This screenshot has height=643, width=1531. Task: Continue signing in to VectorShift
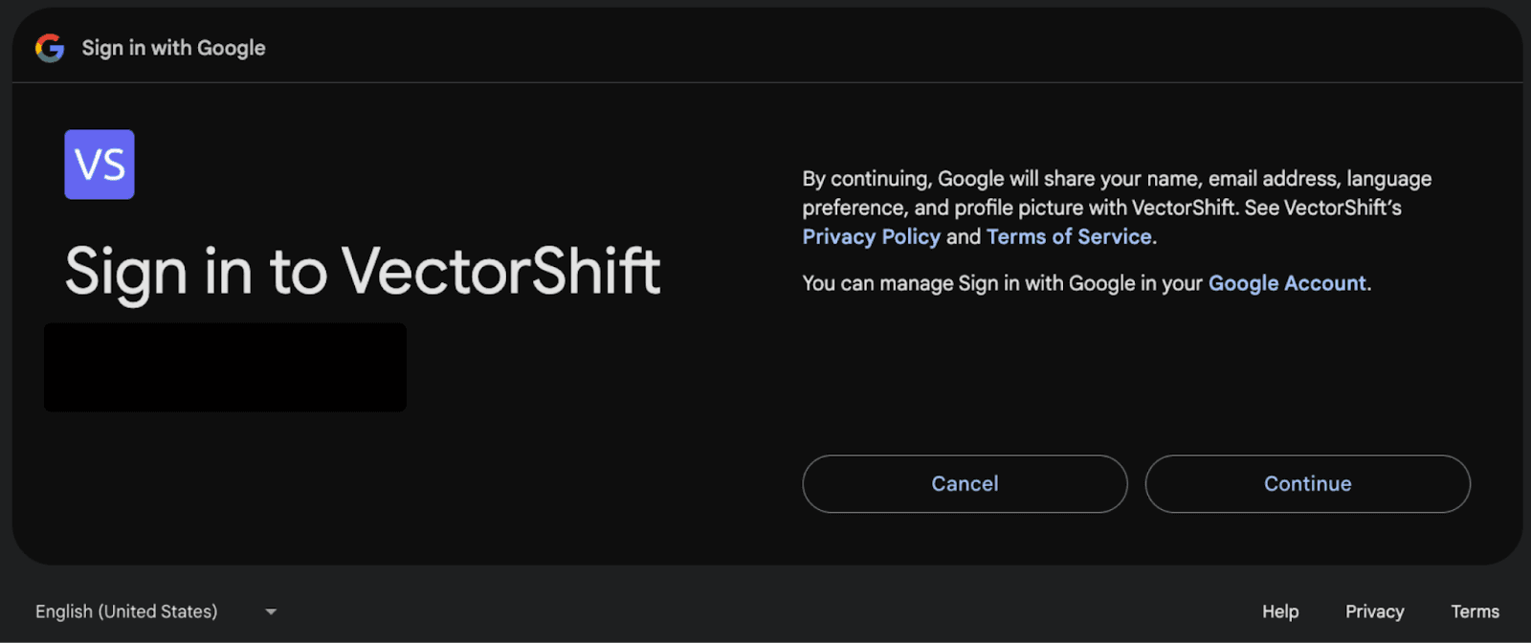pos(1308,484)
